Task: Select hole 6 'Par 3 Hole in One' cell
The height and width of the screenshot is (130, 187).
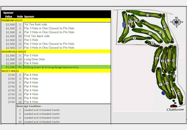Action: pyautogui.click(x=67, y=32)
